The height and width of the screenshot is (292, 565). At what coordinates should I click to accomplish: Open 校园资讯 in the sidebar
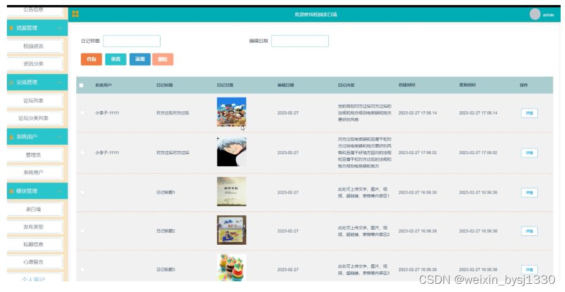tap(35, 46)
